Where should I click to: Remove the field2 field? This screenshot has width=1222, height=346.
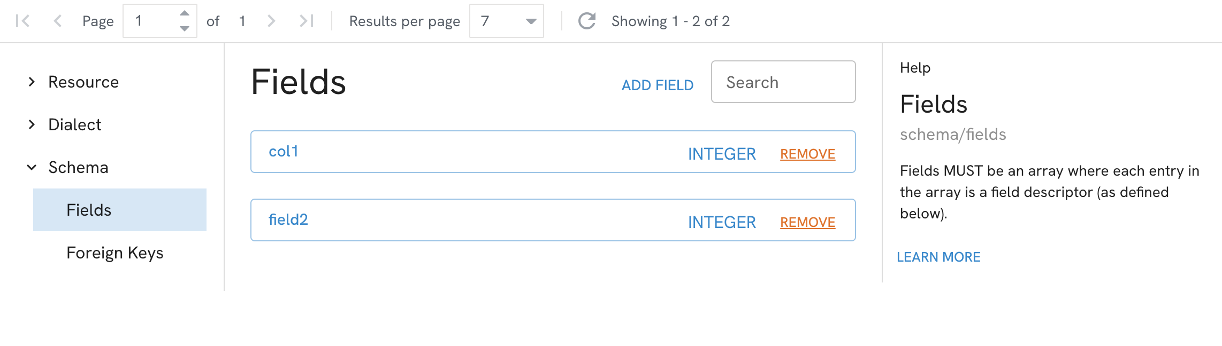tap(807, 222)
